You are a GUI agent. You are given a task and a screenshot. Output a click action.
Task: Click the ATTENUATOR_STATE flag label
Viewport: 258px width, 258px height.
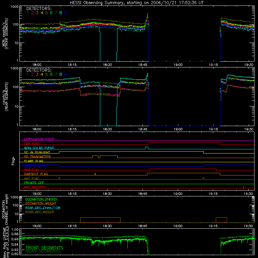tap(39, 139)
